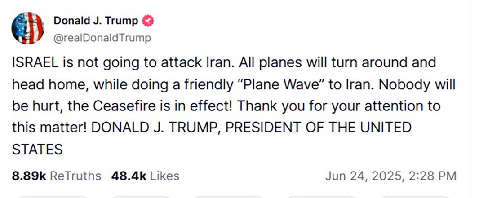Image resolution: width=479 pixels, height=198 pixels.
Task: Click the "Ceasefire is in effect!" sentence
Action: coord(163,106)
